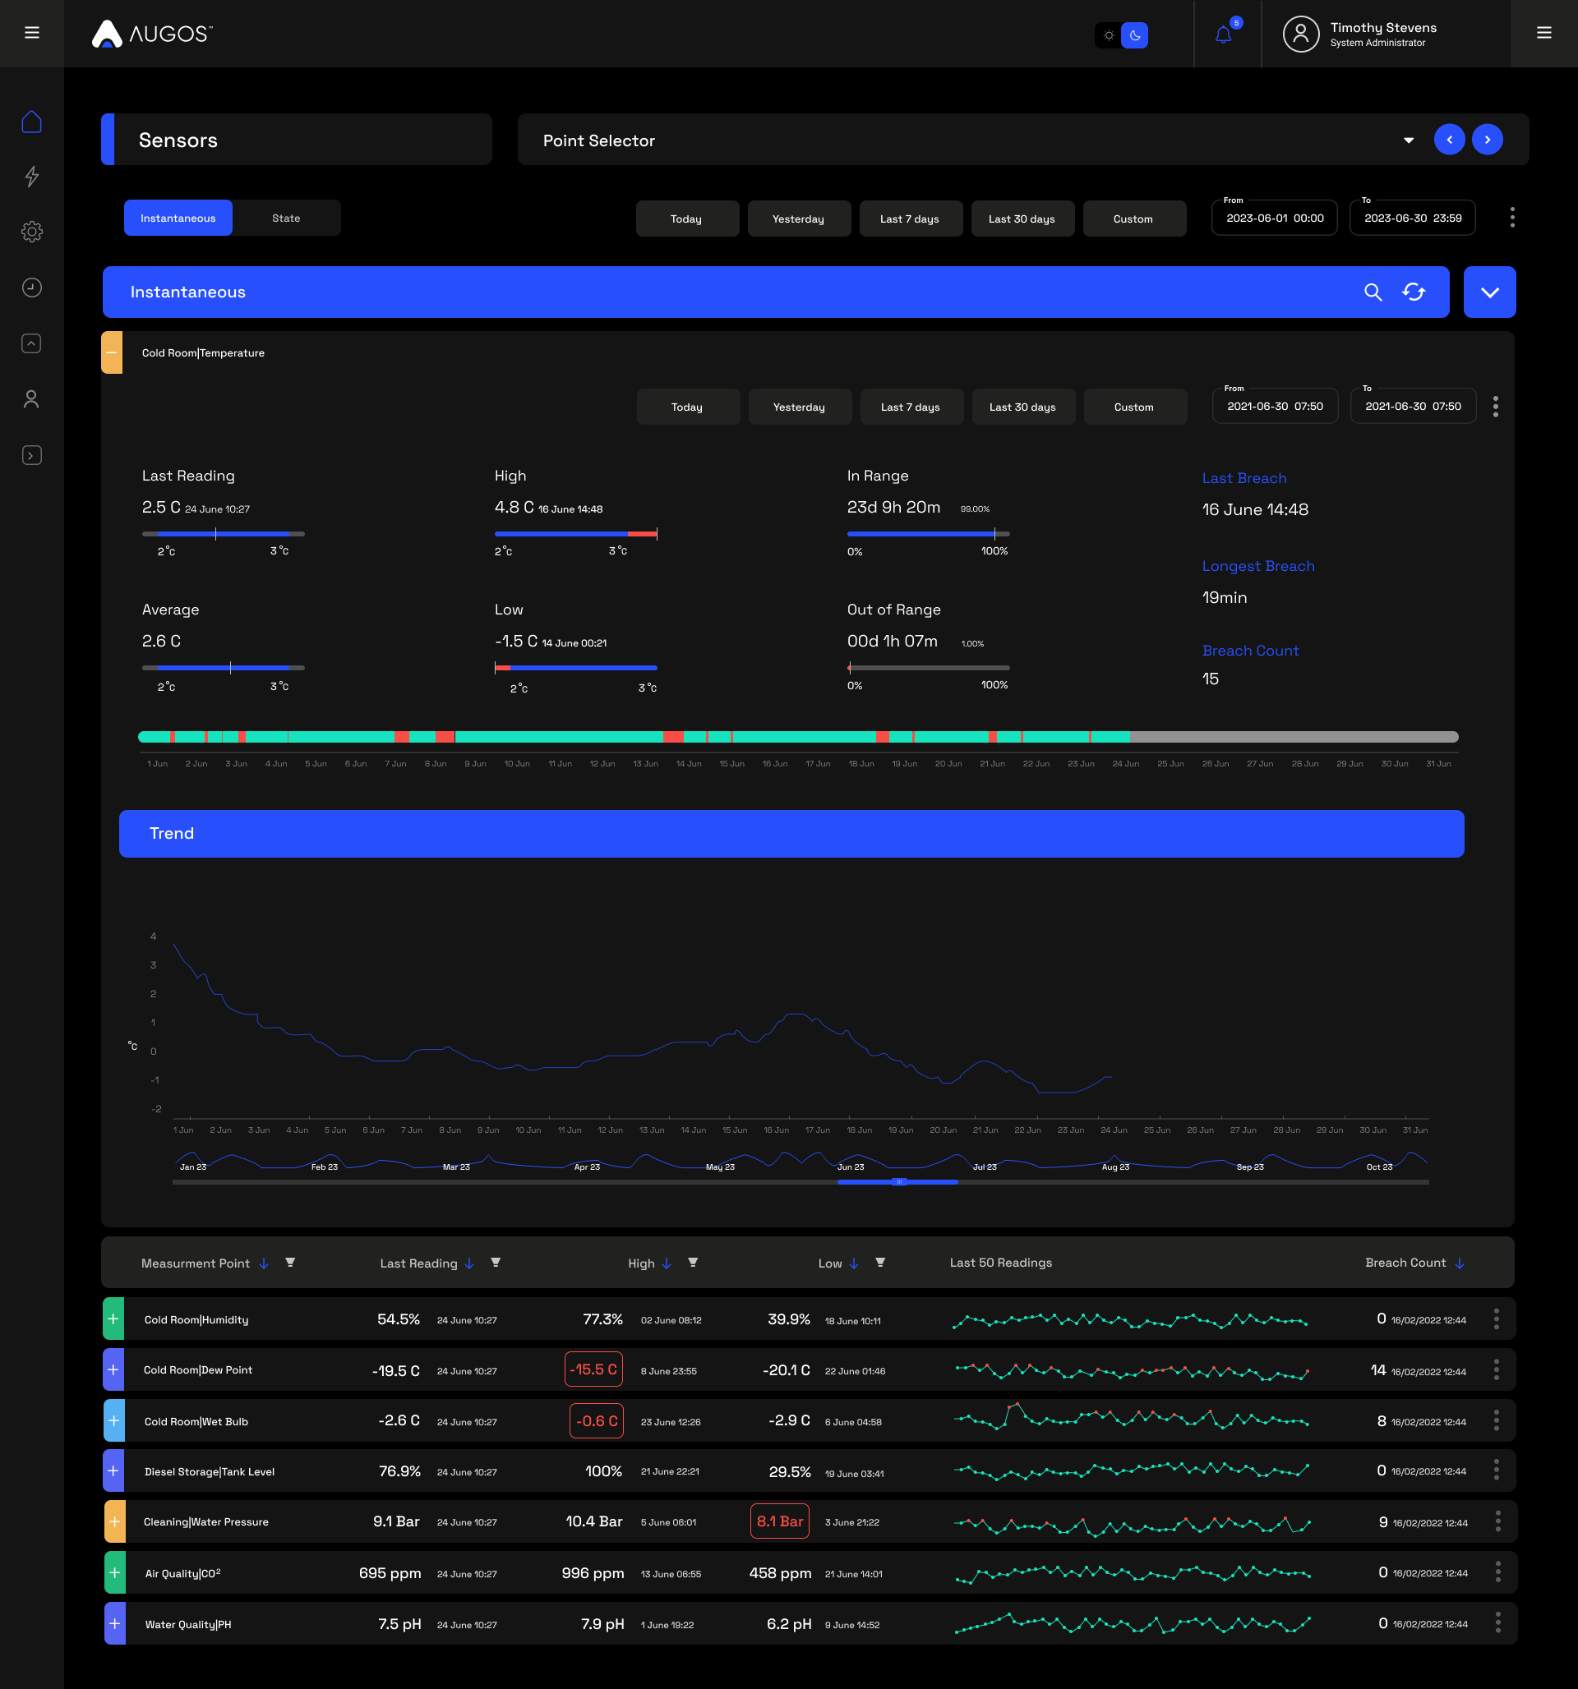Refresh the Instantaneous data
1578x1689 pixels.
point(1413,292)
